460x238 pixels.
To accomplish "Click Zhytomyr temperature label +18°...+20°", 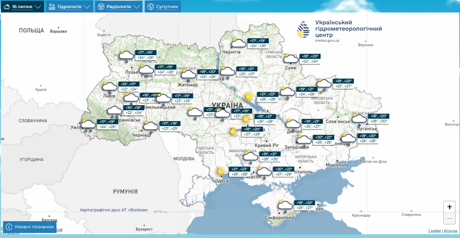I will [208, 72].
